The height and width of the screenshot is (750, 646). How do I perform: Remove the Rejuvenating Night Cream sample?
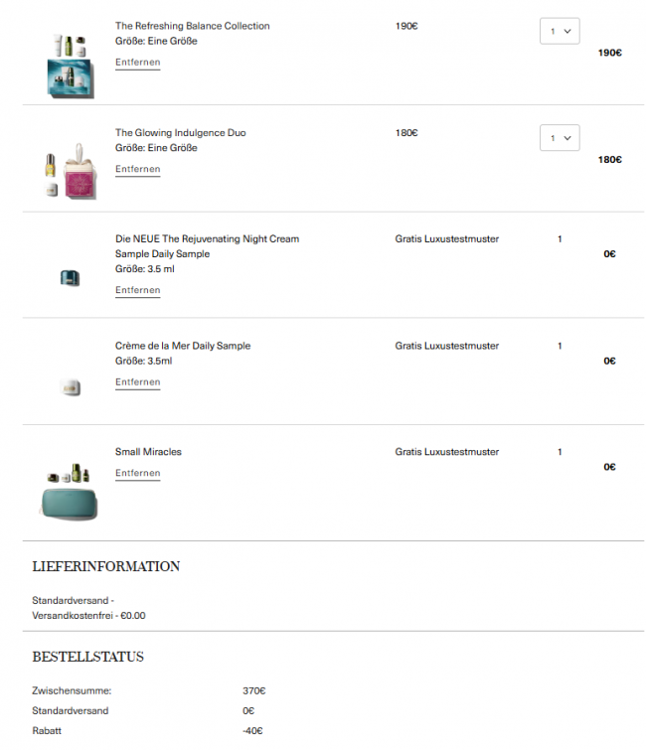(x=137, y=291)
